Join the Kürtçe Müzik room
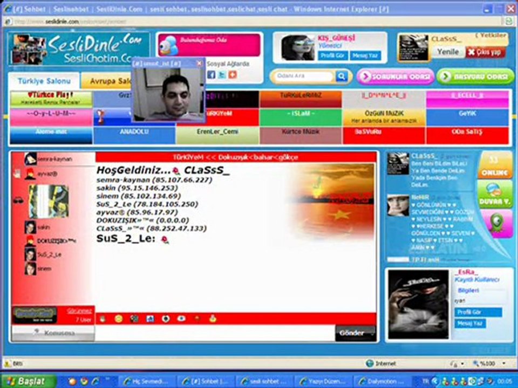The image size is (518, 388). [301, 136]
